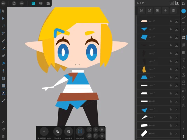187x140 pixels.
Task: Toggle lock on peach trapezoid layer
Action: 171,21
